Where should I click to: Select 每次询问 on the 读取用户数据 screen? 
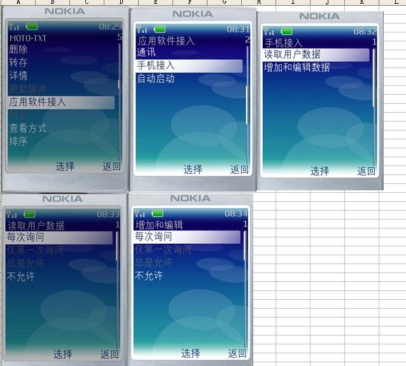pyautogui.click(x=26, y=237)
